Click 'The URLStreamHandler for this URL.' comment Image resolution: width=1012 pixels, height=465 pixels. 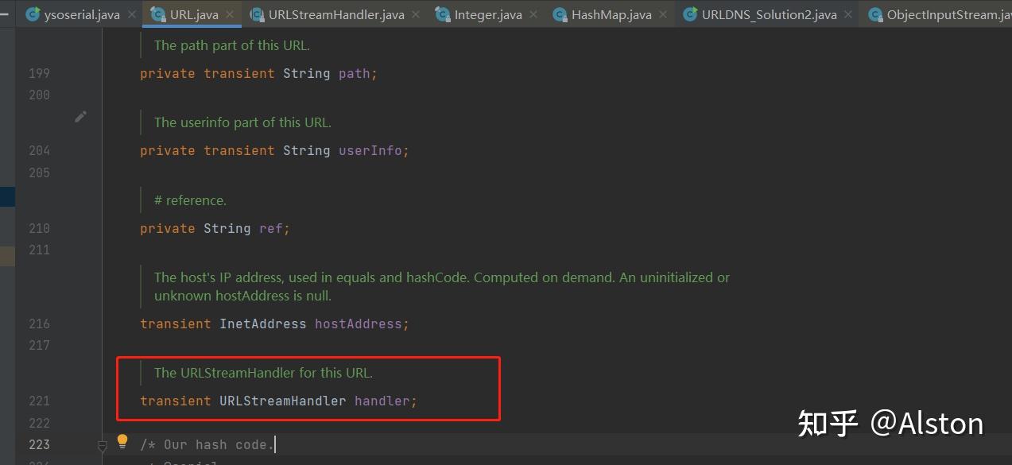[263, 373]
